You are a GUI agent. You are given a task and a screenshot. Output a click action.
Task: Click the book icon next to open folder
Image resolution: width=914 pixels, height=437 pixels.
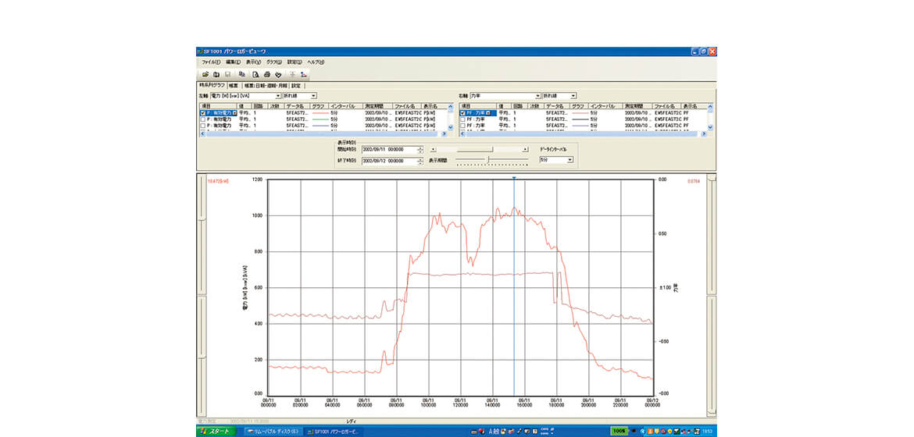click(x=216, y=74)
